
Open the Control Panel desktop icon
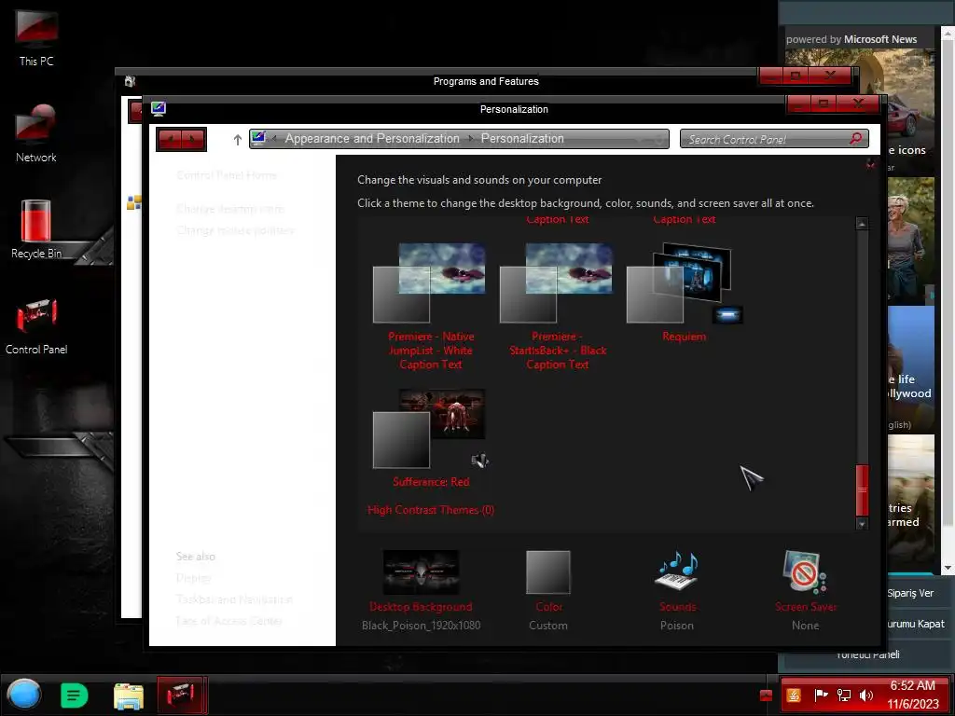click(36, 325)
